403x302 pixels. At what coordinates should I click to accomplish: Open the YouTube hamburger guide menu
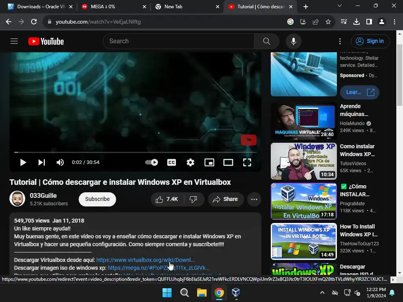pyautogui.click(x=14, y=41)
